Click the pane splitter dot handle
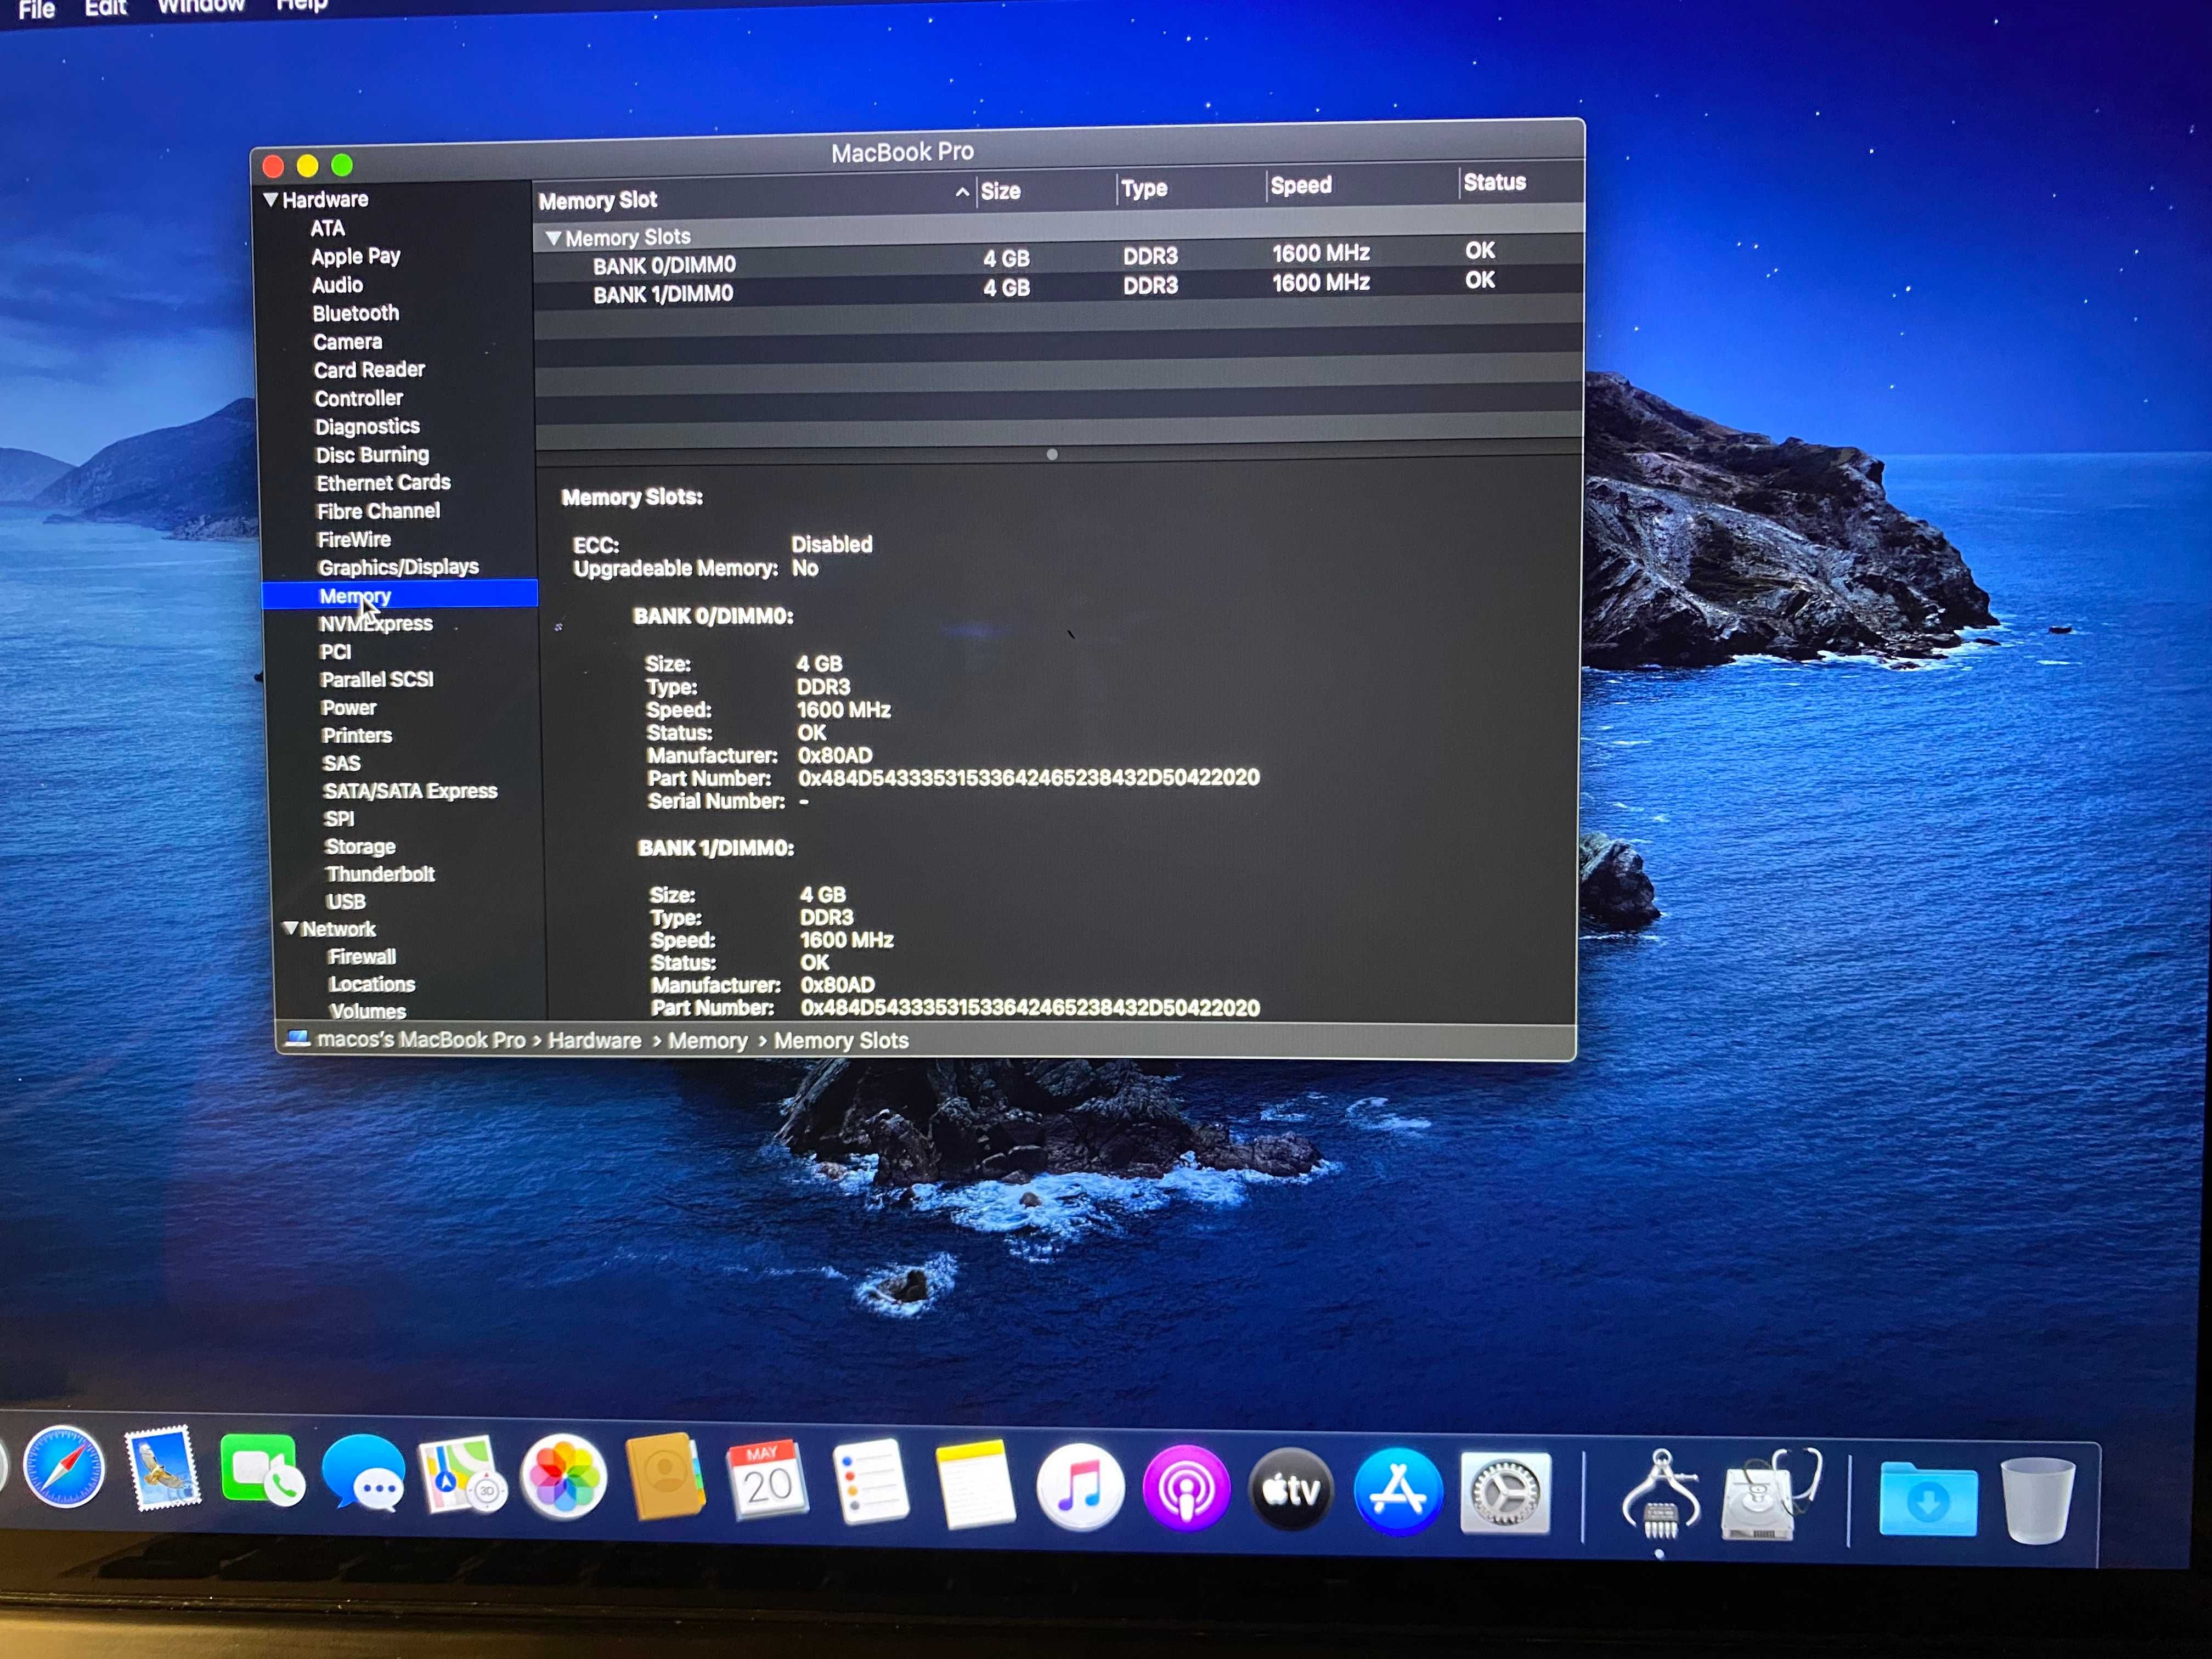 pyautogui.click(x=1052, y=455)
